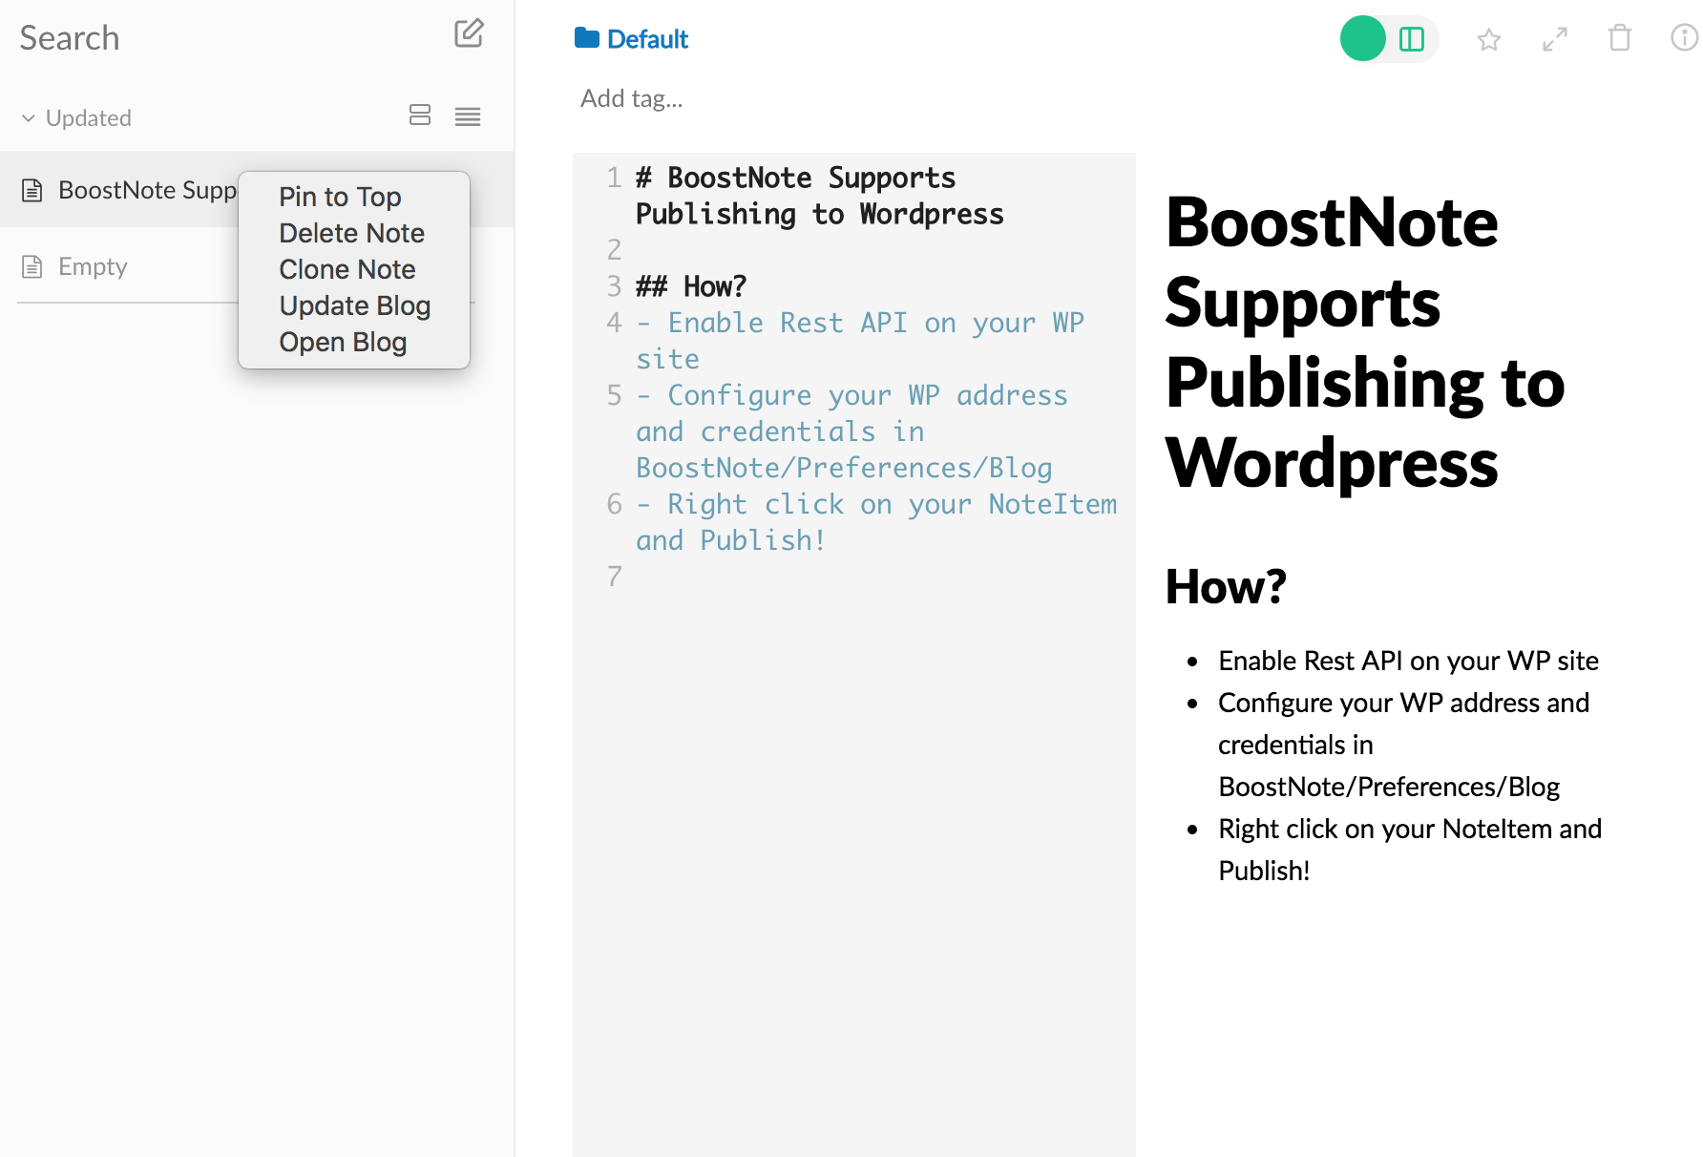Screen dimensions: 1703x1157
Task: Click preview heading 'How?'
Action: tap(1226, 586)
